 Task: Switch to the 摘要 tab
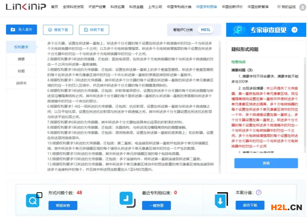pos(21,59)
